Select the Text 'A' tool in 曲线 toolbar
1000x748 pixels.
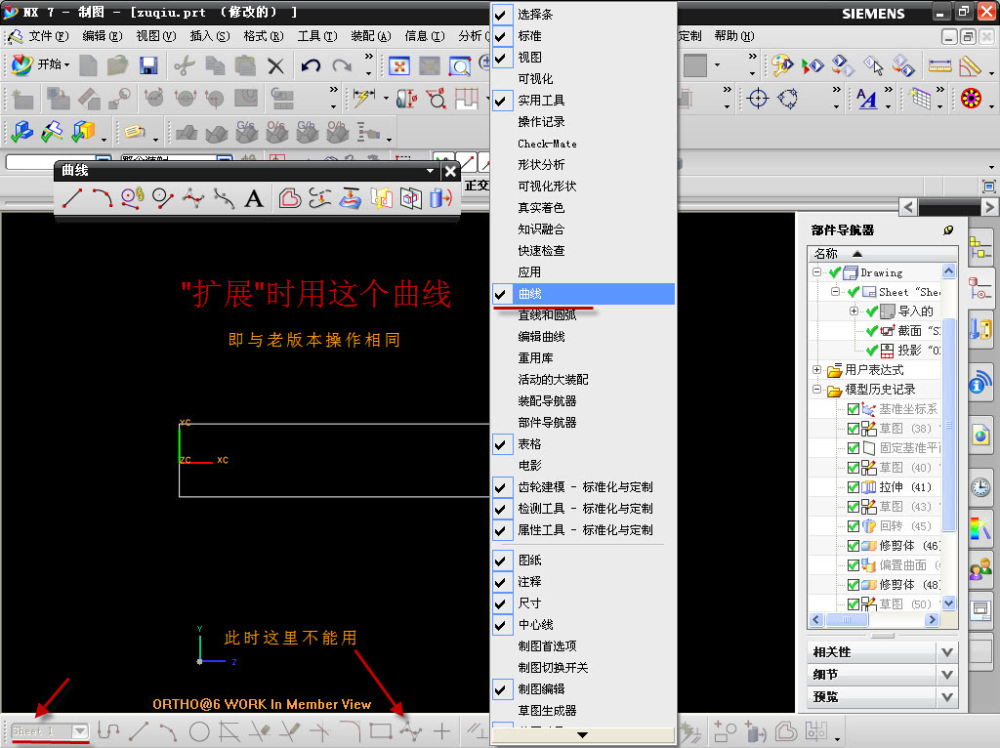point(254,198)
